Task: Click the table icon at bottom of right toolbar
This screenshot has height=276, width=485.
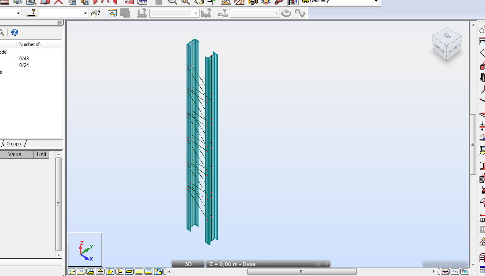Action: 483,269
